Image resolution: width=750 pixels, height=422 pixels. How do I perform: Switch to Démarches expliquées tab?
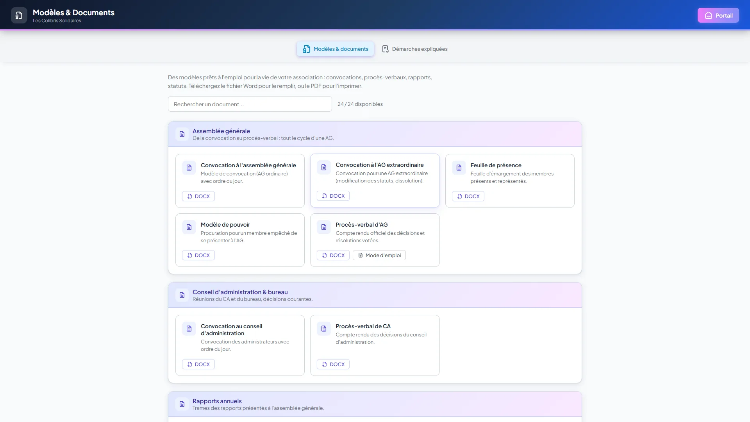[414, 49]
